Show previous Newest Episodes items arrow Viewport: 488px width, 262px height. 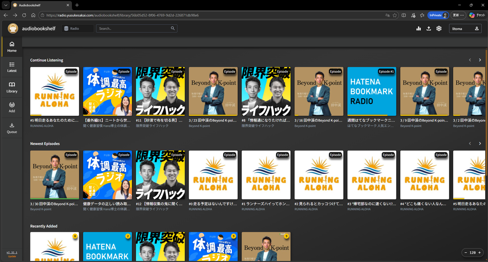[470, 144]
